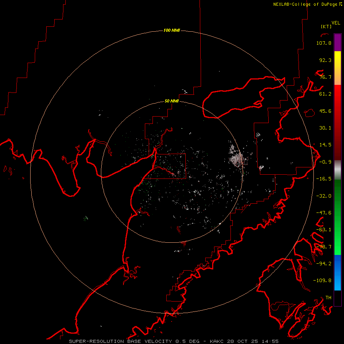Viewport: 344px width, 344px height.
Task: Click the -16.5 velocity scale value
Action: (x=324, y=179)
